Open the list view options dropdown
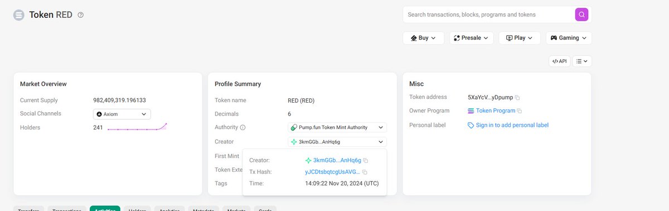The width and height of the screenshot is (669, 211). tap(582, 61)
